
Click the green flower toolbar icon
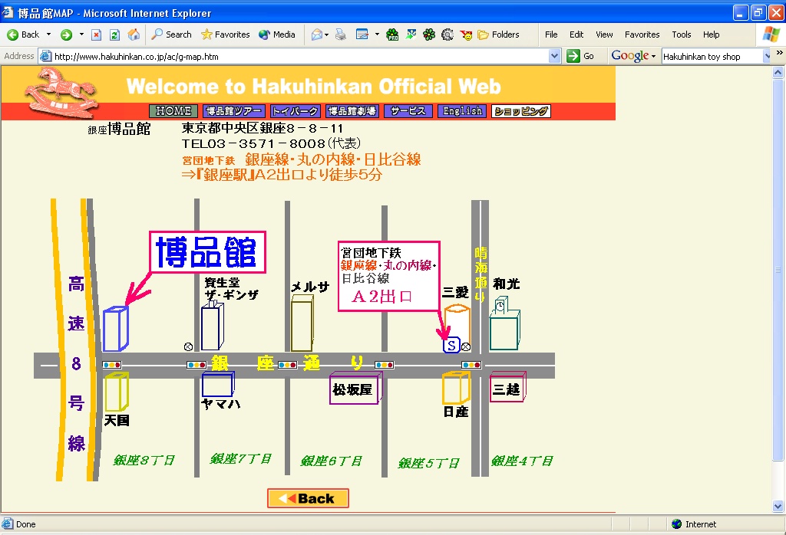[429, 34]
